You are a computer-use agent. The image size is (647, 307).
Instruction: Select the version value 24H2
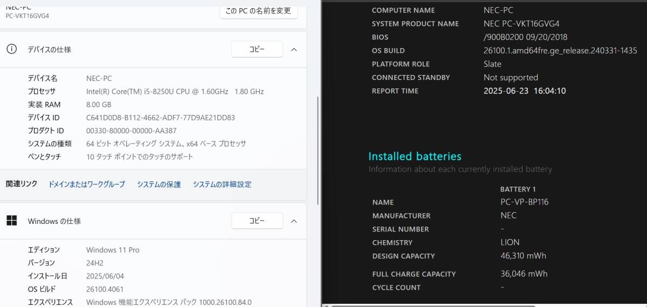(95, 263)
